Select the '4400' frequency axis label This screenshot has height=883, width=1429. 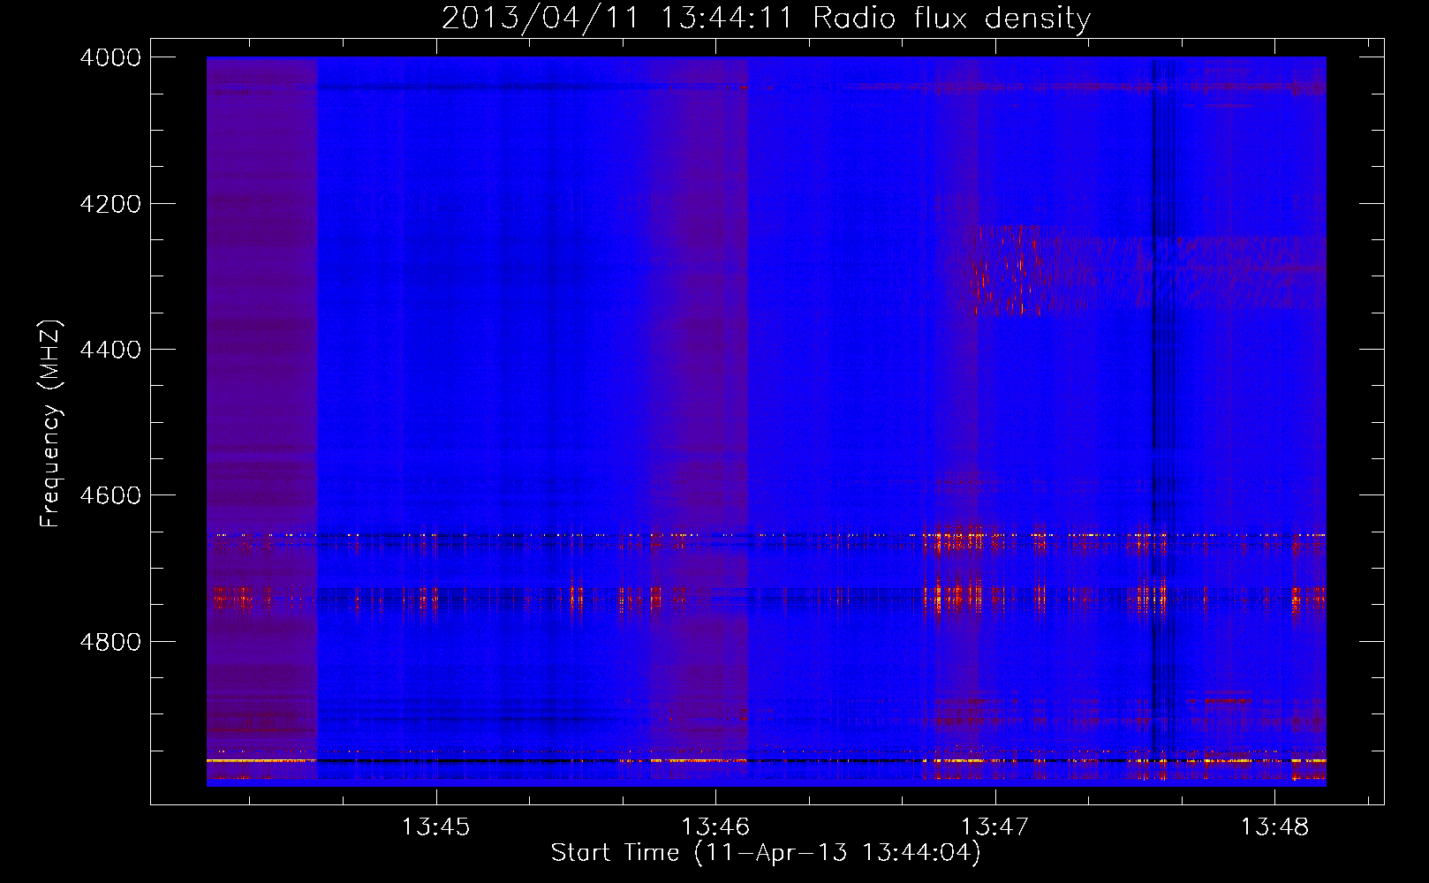click(x=110, y=350)
